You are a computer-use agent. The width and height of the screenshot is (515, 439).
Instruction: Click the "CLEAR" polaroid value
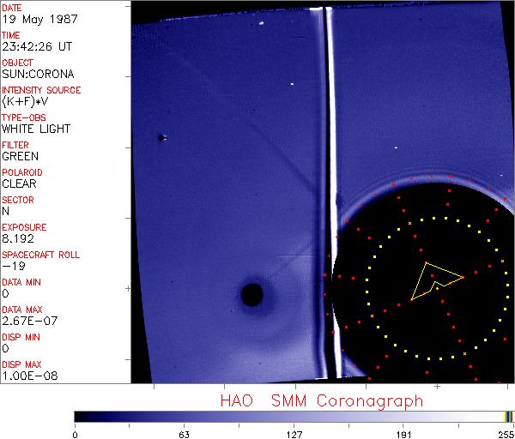coord(19,183)
